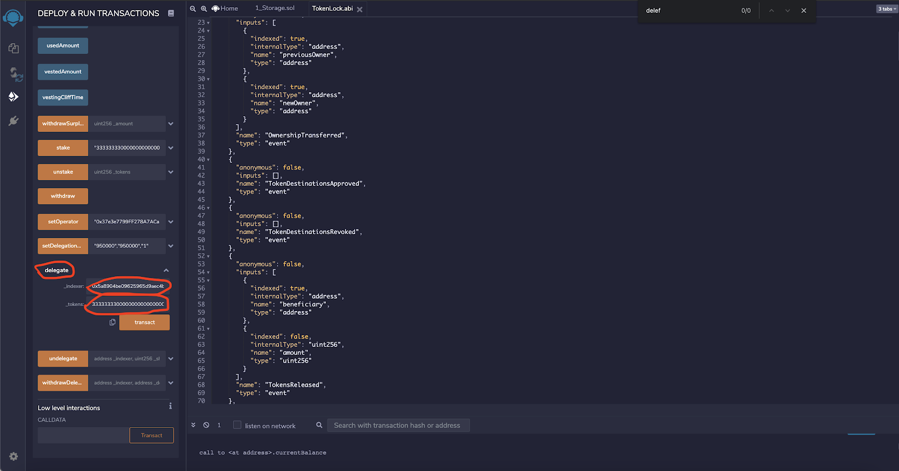899x471 pixels.
Task: Fold code block at line 40
Action: click(208, 160)
